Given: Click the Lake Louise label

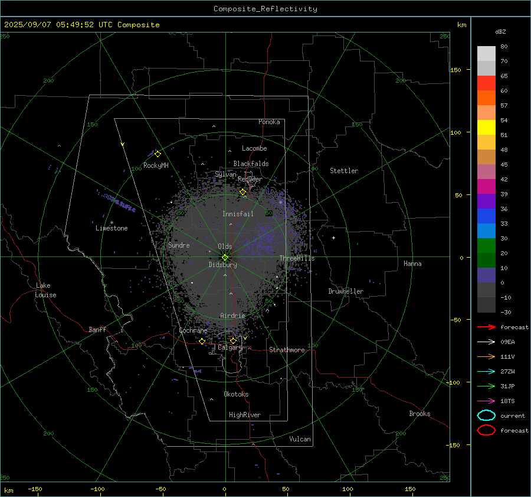Looking at the screenshot, I should point(45,290).
